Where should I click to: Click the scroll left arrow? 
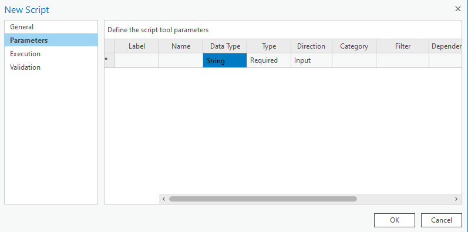pyautogui.click(x=164, y=199)
